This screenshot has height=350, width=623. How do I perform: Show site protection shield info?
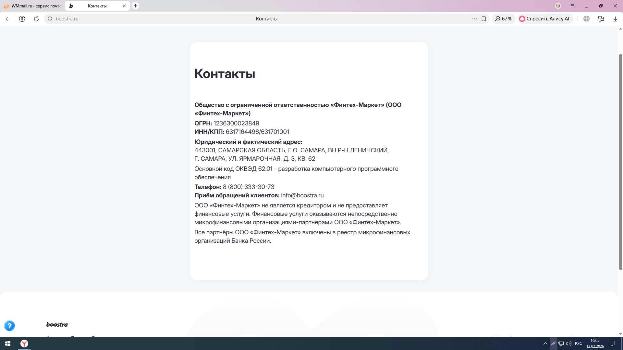pos(50,19)
